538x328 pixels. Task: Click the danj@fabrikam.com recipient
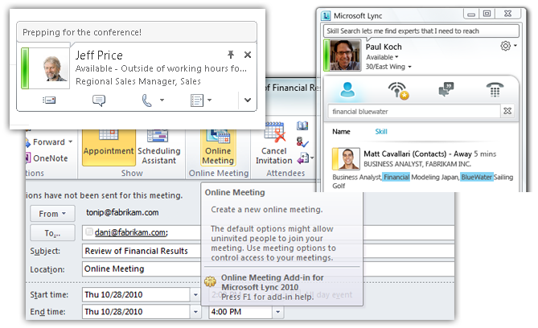(x=131, y=232)
